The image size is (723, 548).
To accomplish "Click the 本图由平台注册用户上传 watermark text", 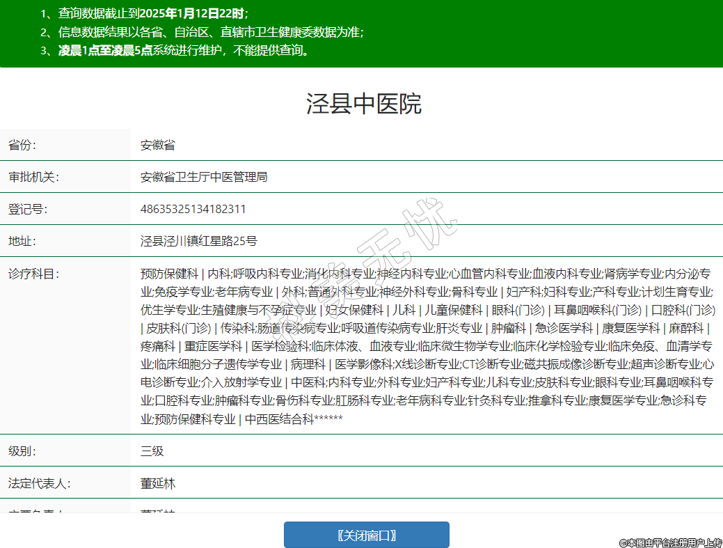I will pos(670,542).
